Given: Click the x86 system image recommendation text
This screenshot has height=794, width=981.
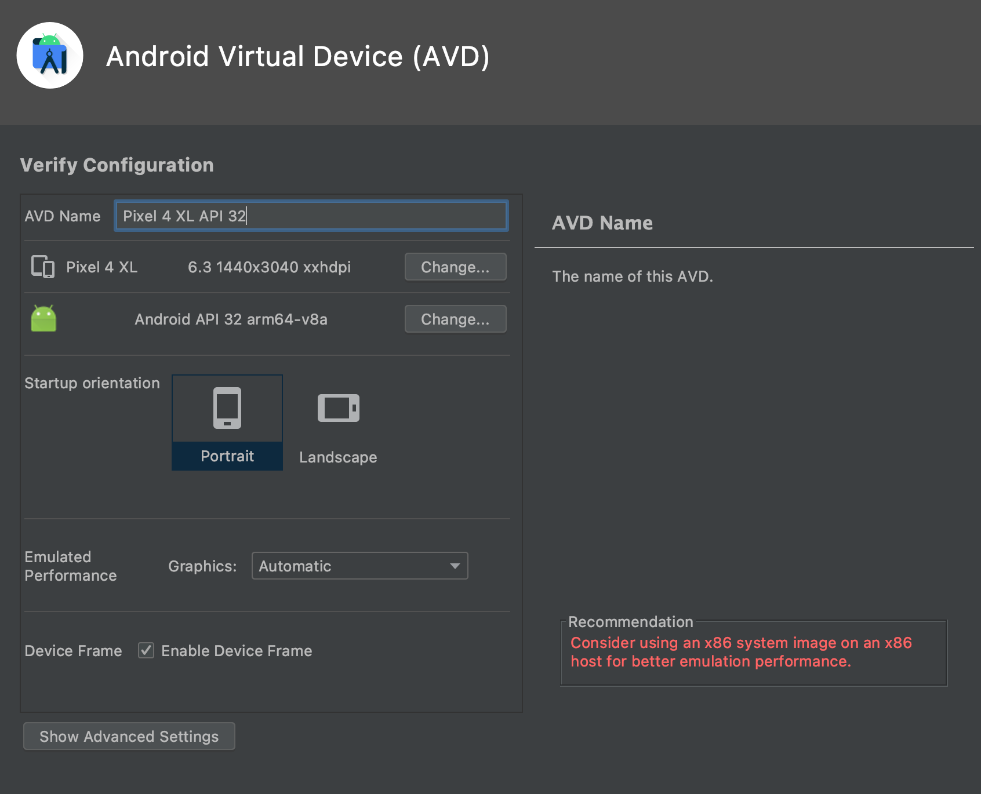Looking at the screenshot, I should click(x=741, y=652).
